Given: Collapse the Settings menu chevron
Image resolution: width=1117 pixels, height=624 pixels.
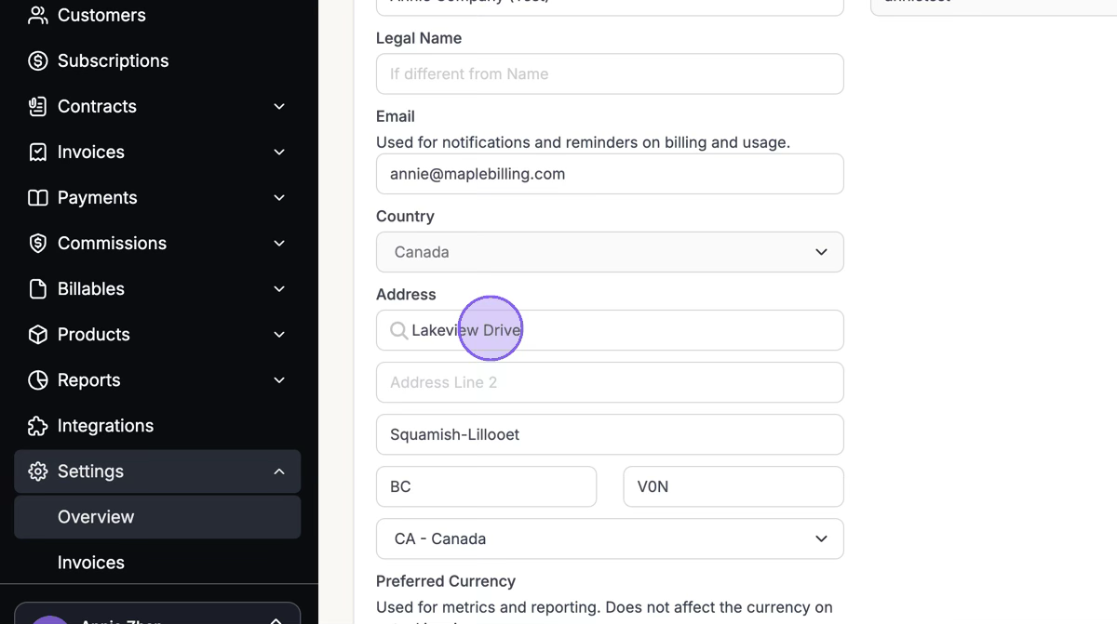Looking at the screenshot, I should [x=279, y=471].
